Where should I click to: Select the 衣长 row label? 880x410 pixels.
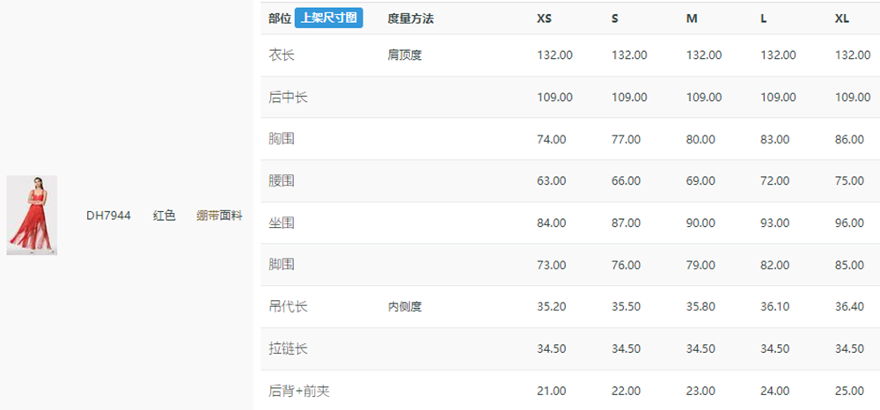pyautogui.click(x=282, y=55)
